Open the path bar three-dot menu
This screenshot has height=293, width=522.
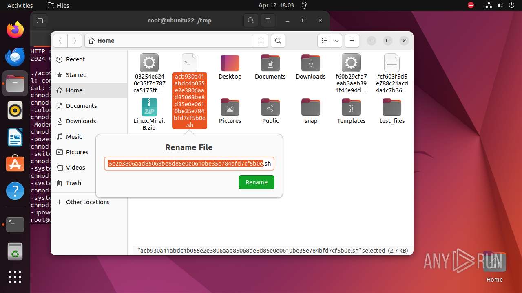pos(261,41)
